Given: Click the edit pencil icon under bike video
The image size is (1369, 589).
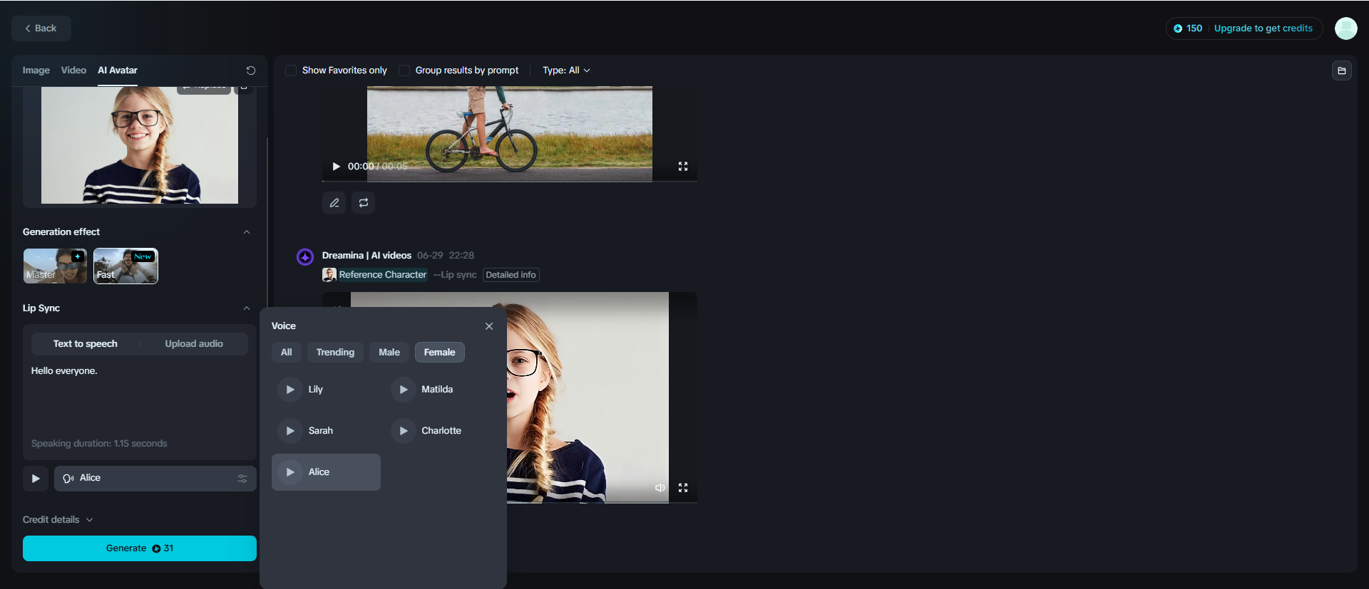Looking at the screenshot, I should coord(334,203).
